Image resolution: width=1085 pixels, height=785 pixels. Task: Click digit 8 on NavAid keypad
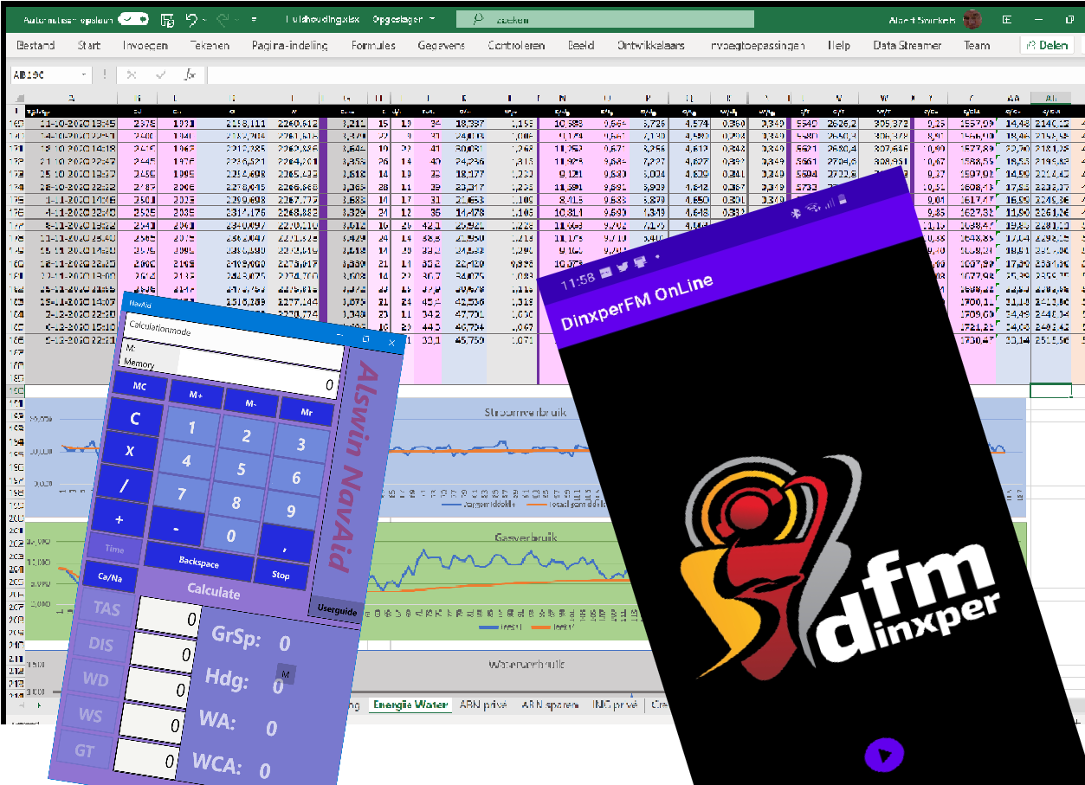pos(236,503)
